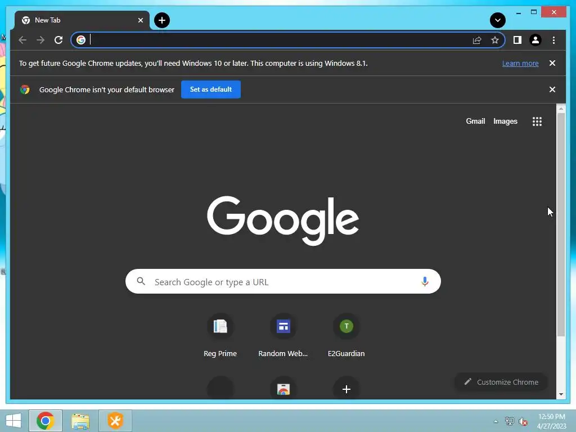Open File Explorer from taskbar
Image resolution: width=576 pixels, height=432 pixels.
coord(80,421)
